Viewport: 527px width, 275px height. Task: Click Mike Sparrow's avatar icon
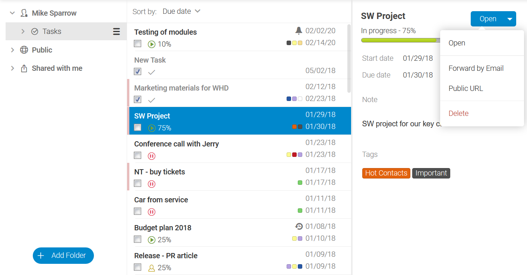tap(25, 13)
